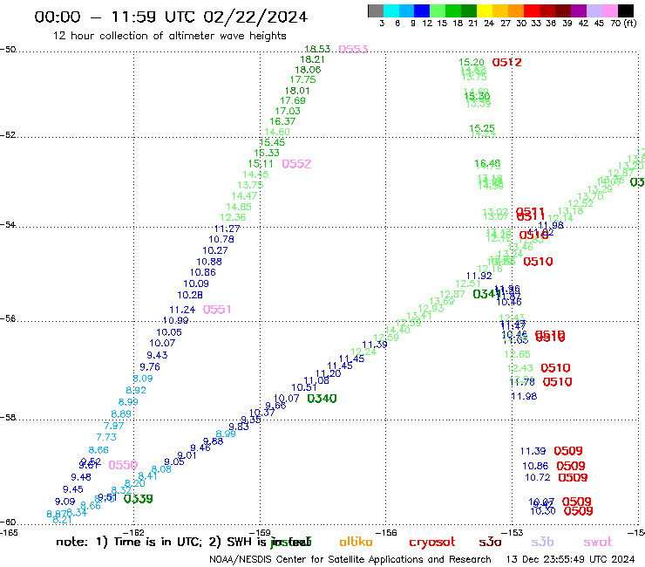Image resolution: width=645 pixels, height=567 pixels.
Task: Click the red 'cryosat' satellite legend label
Action: point(432,543)
